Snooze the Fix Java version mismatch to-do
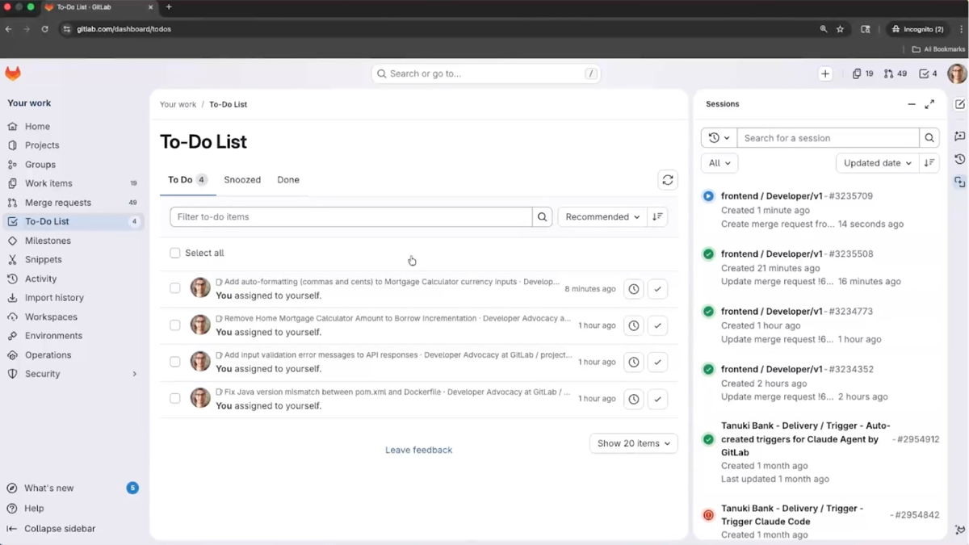969x545 pixels. point(634,399)
